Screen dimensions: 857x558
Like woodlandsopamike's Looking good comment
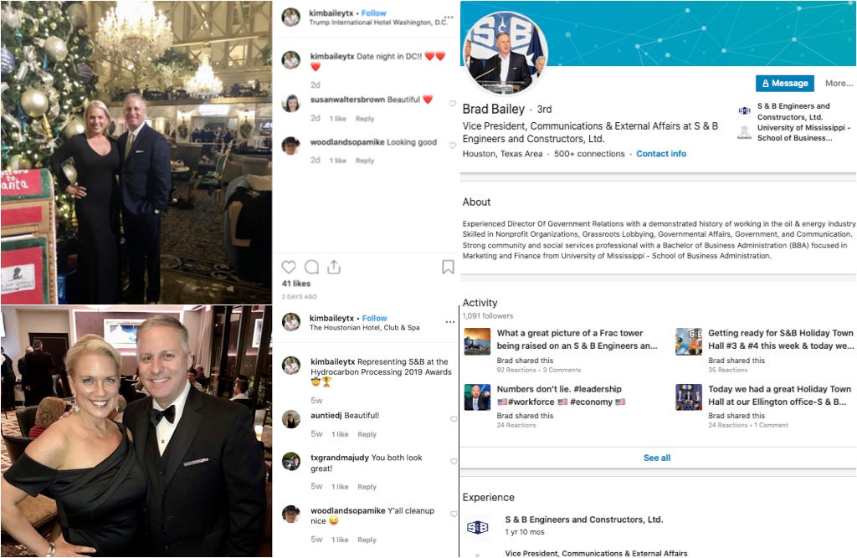click(453, 146)
